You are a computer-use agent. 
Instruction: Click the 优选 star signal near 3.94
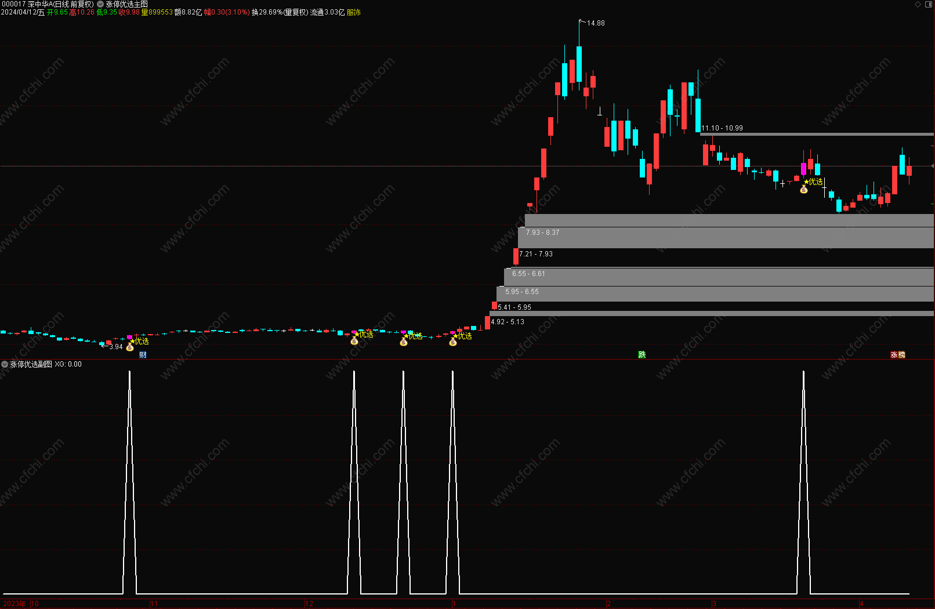click(139, 341)
